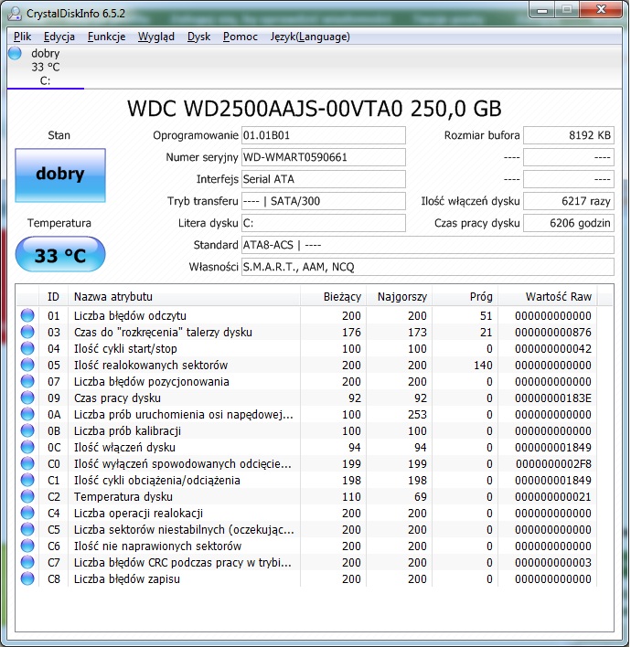Select the 'Ilość cykli start/stop' row
This screenshot has width=631, height=647.
click(306, 349)
